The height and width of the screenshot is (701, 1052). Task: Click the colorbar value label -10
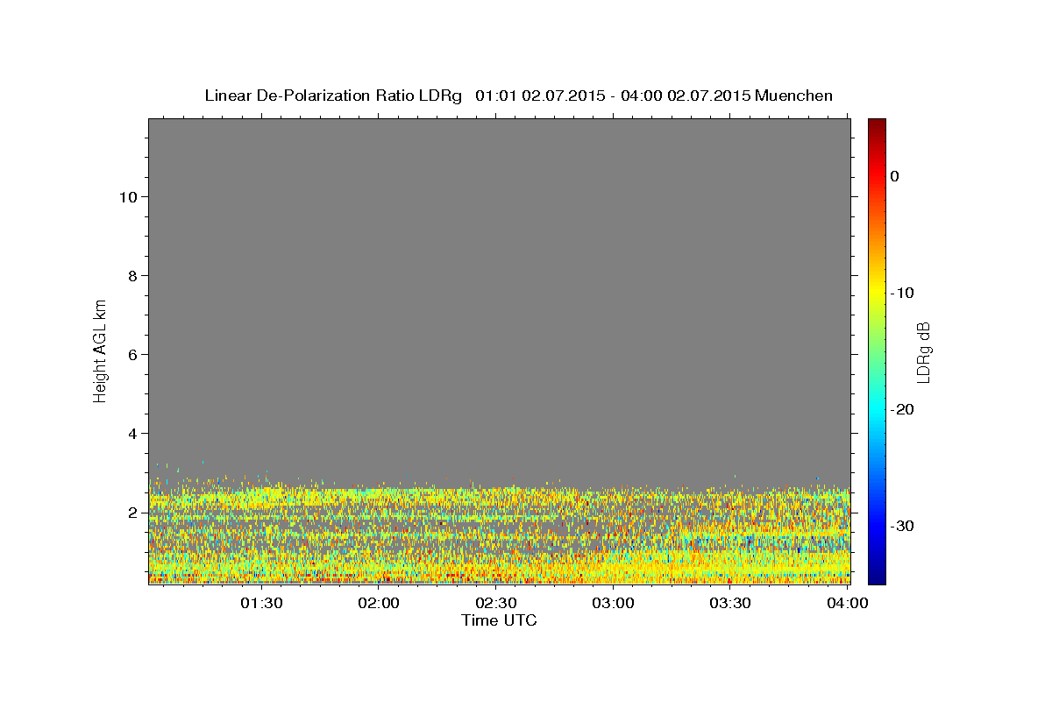pyautogui.click(x=903, y=293)
